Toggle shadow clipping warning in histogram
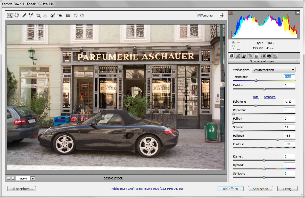The height and width of the screenshot is (198, 305). tap(231, 12)
